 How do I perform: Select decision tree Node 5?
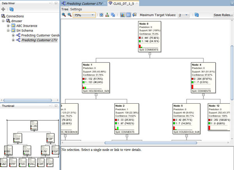(186, 119)
